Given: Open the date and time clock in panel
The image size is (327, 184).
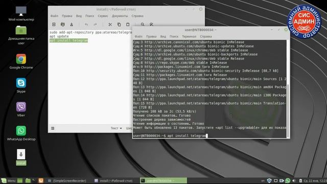Looking at the screenshot, I should point(315,180).
